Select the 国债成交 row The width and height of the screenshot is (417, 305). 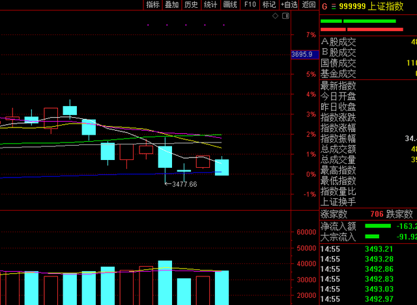368,63
